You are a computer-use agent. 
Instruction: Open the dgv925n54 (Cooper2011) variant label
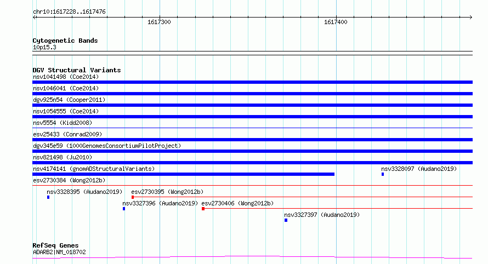click(69, 100)
